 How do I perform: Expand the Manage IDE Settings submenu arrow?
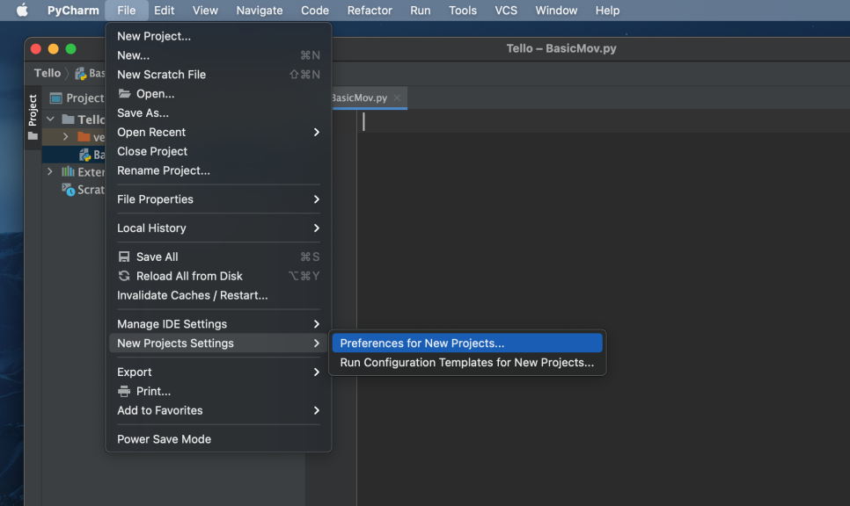click(x=316, y=323)
